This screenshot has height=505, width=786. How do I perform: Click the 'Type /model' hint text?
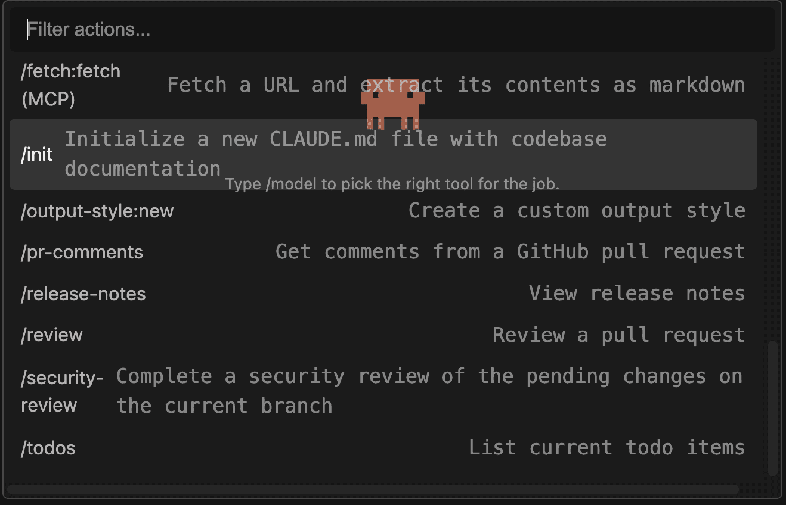click(392, 184)
